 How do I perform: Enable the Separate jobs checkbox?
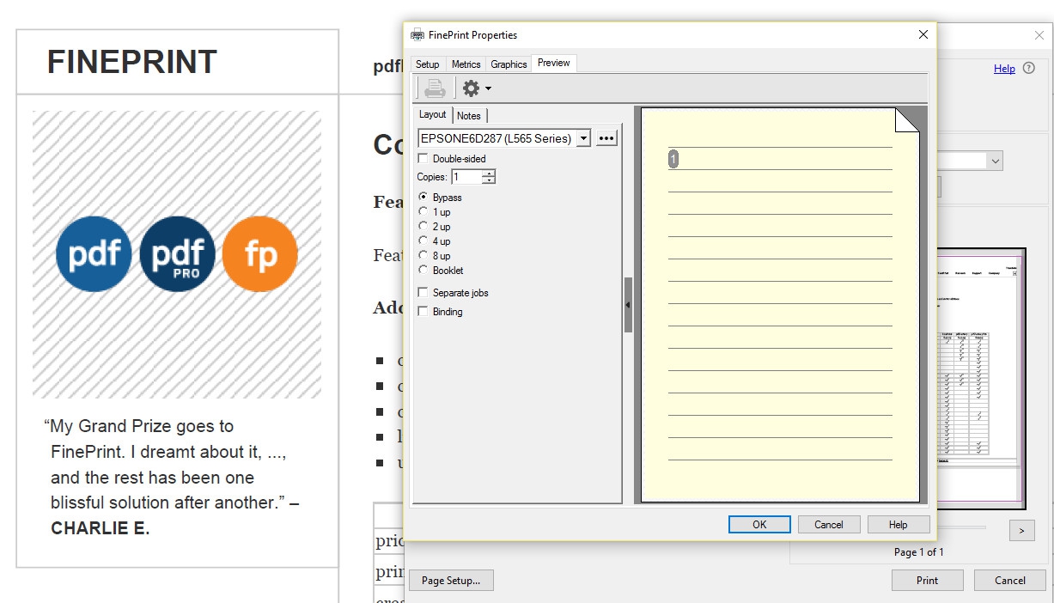[423, 293]
